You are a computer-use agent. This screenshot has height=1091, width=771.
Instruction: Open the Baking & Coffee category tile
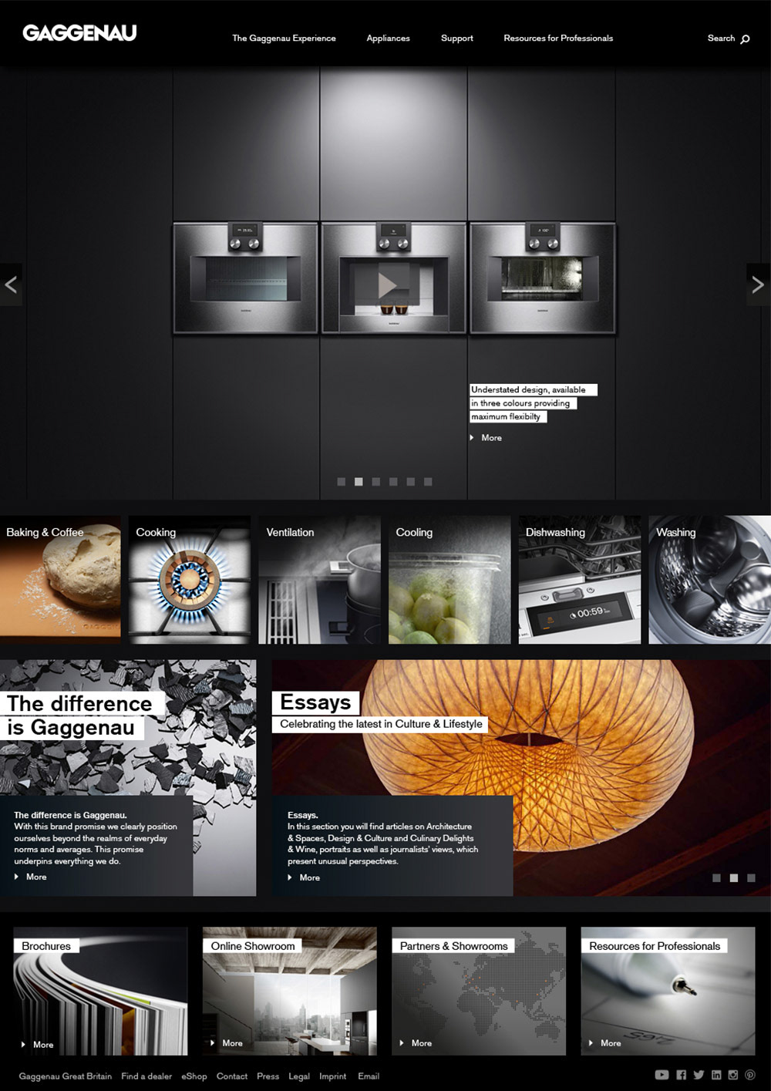coord(60,580)
